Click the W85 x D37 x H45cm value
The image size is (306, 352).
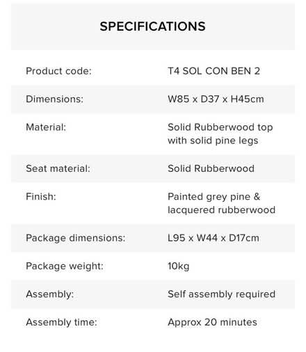[216, 99]
